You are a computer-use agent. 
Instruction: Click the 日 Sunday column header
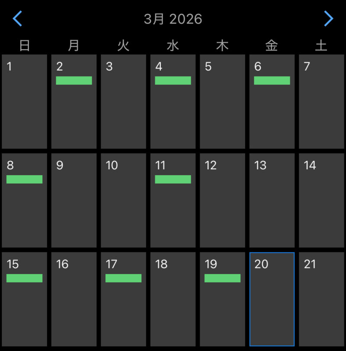coord(24,45)
